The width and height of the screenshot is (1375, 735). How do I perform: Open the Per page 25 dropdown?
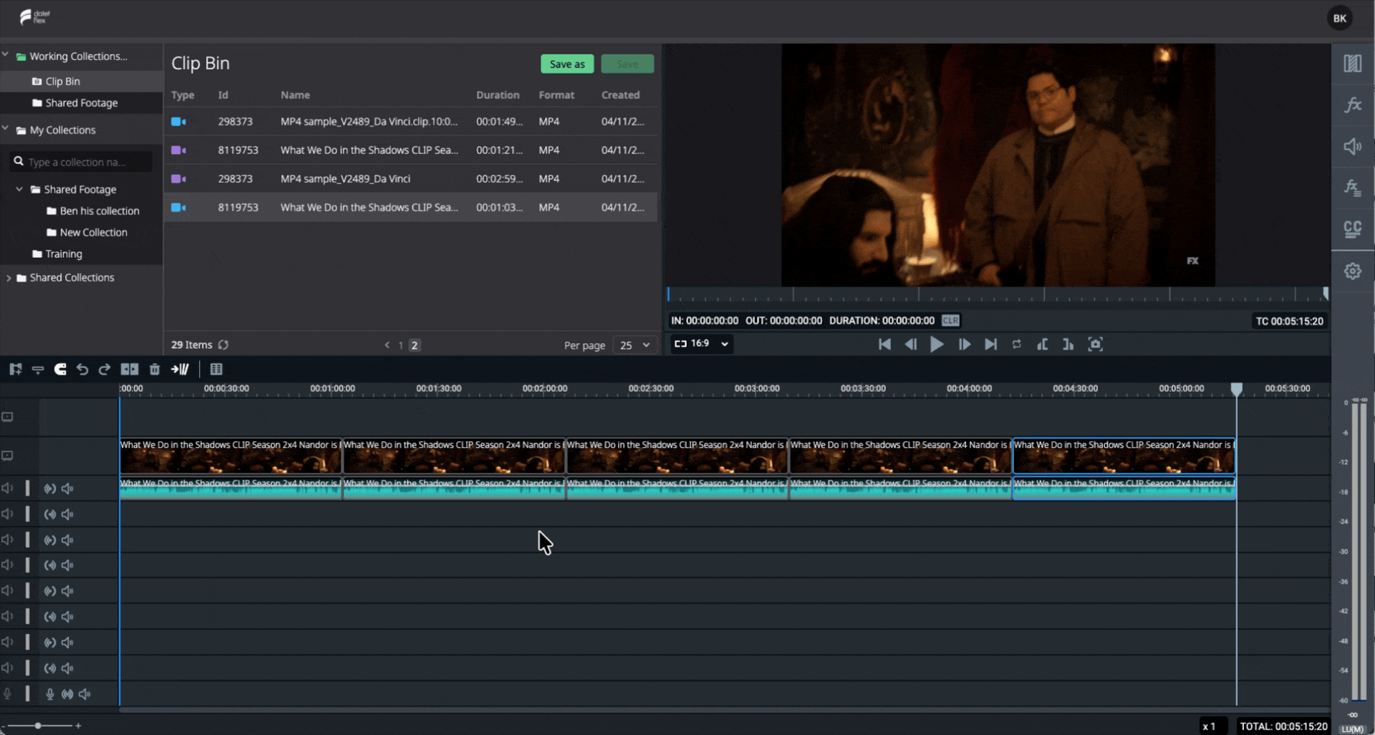(x=635, y=345)
